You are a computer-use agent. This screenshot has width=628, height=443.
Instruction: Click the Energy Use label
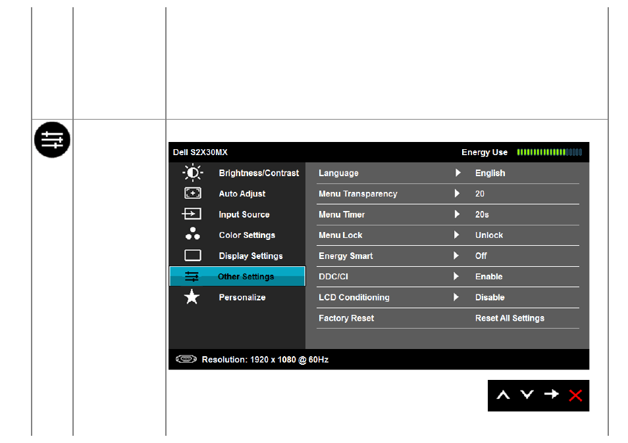click(x=484, y=152)
